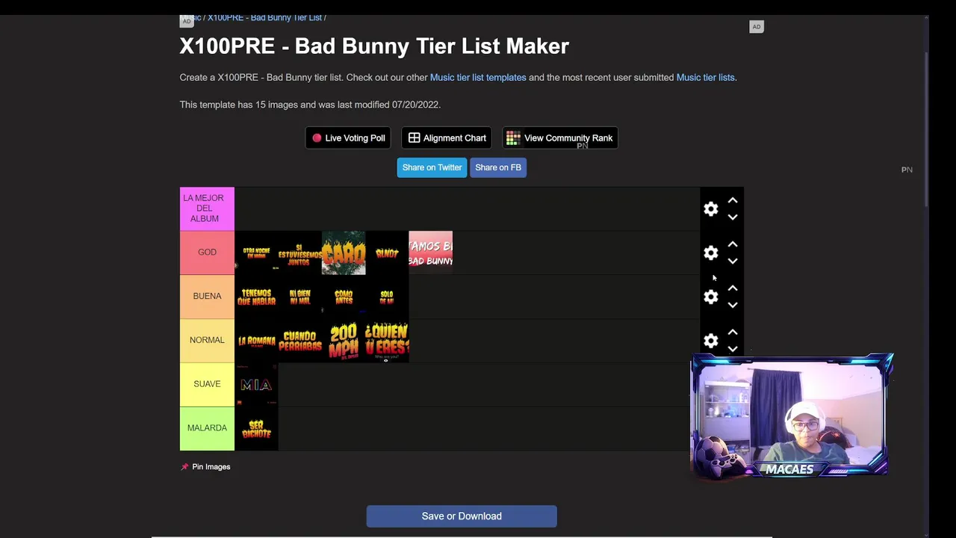Select the Cuando Perriabas thumbnail
Screen dimensions: 956x538
[x=299, y=341]
